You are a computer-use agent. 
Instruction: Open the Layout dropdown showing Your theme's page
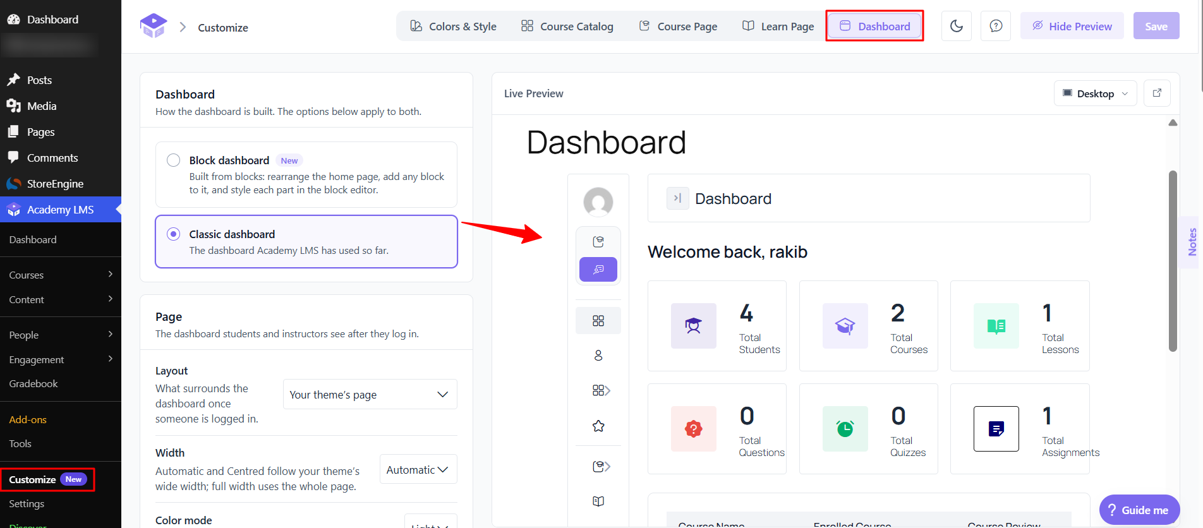tap(370, 395)
